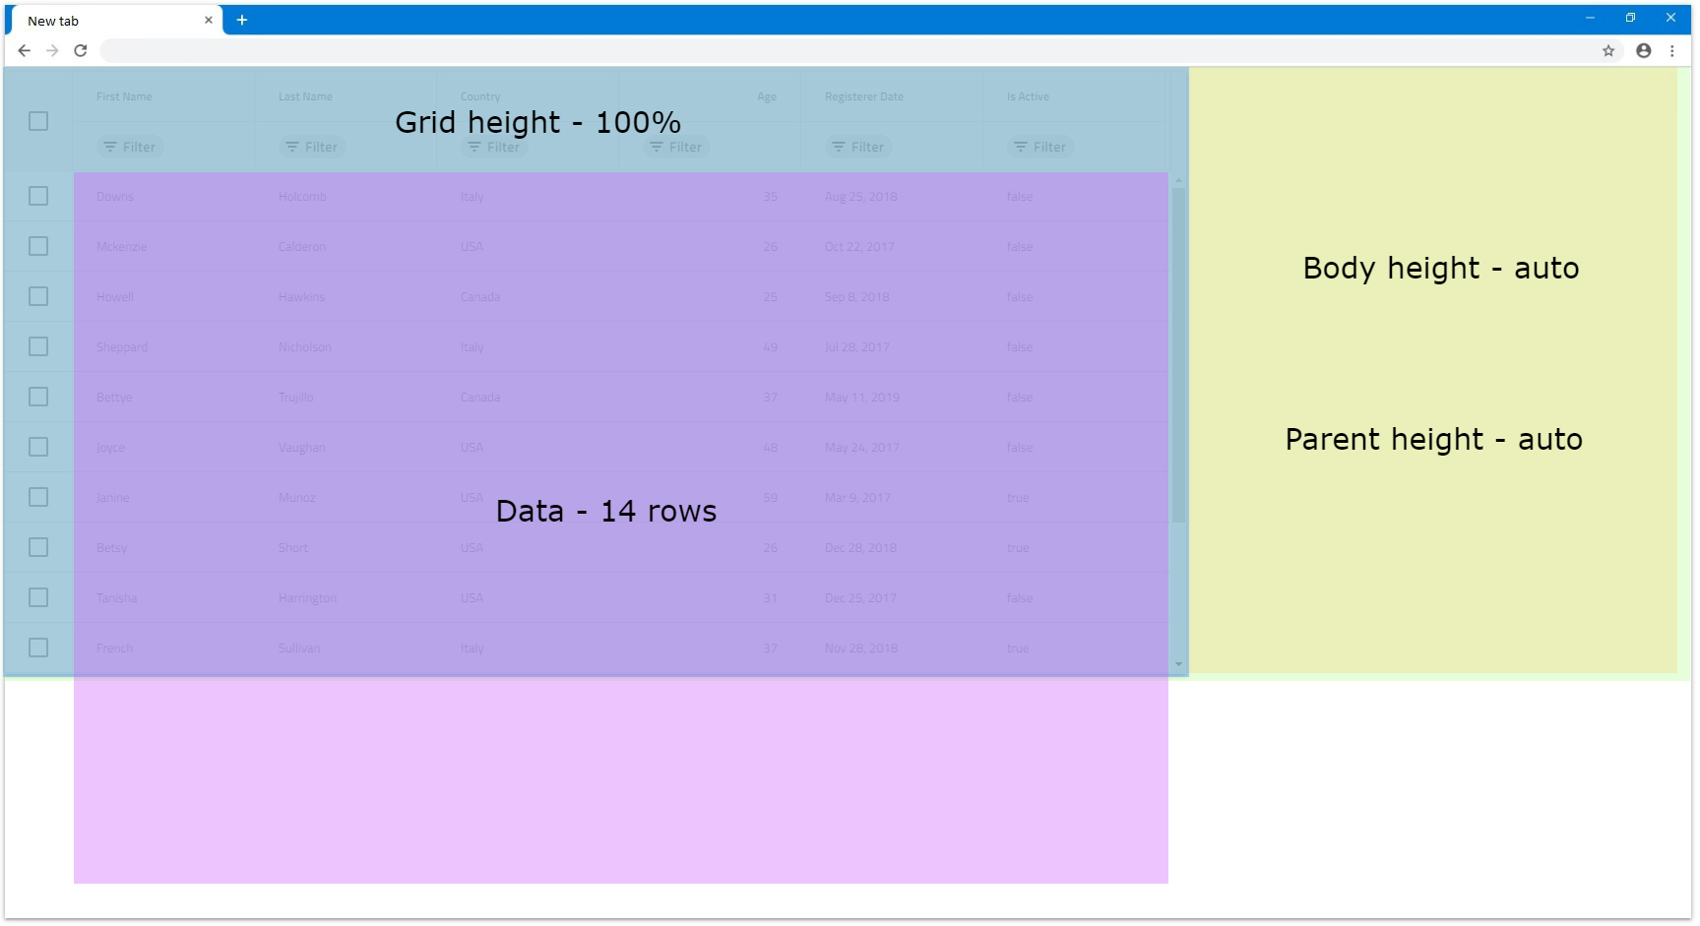Bookmark this page with the star icon

click(x=1608, y=51)
